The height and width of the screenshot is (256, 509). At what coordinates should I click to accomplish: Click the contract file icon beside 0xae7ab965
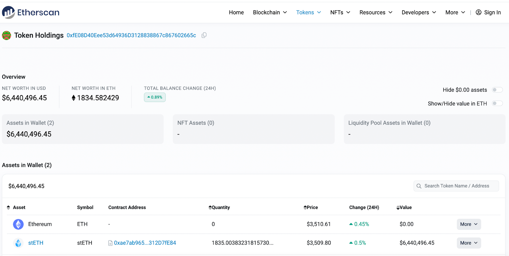click(x=110, y=243)
